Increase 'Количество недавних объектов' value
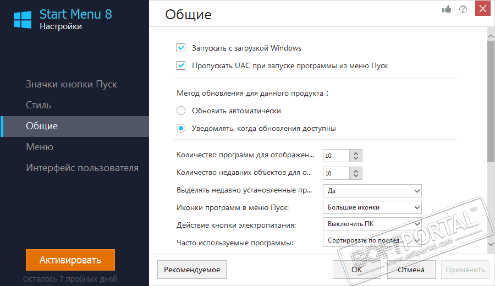This screenshot has width=495, height=286. 356,171
